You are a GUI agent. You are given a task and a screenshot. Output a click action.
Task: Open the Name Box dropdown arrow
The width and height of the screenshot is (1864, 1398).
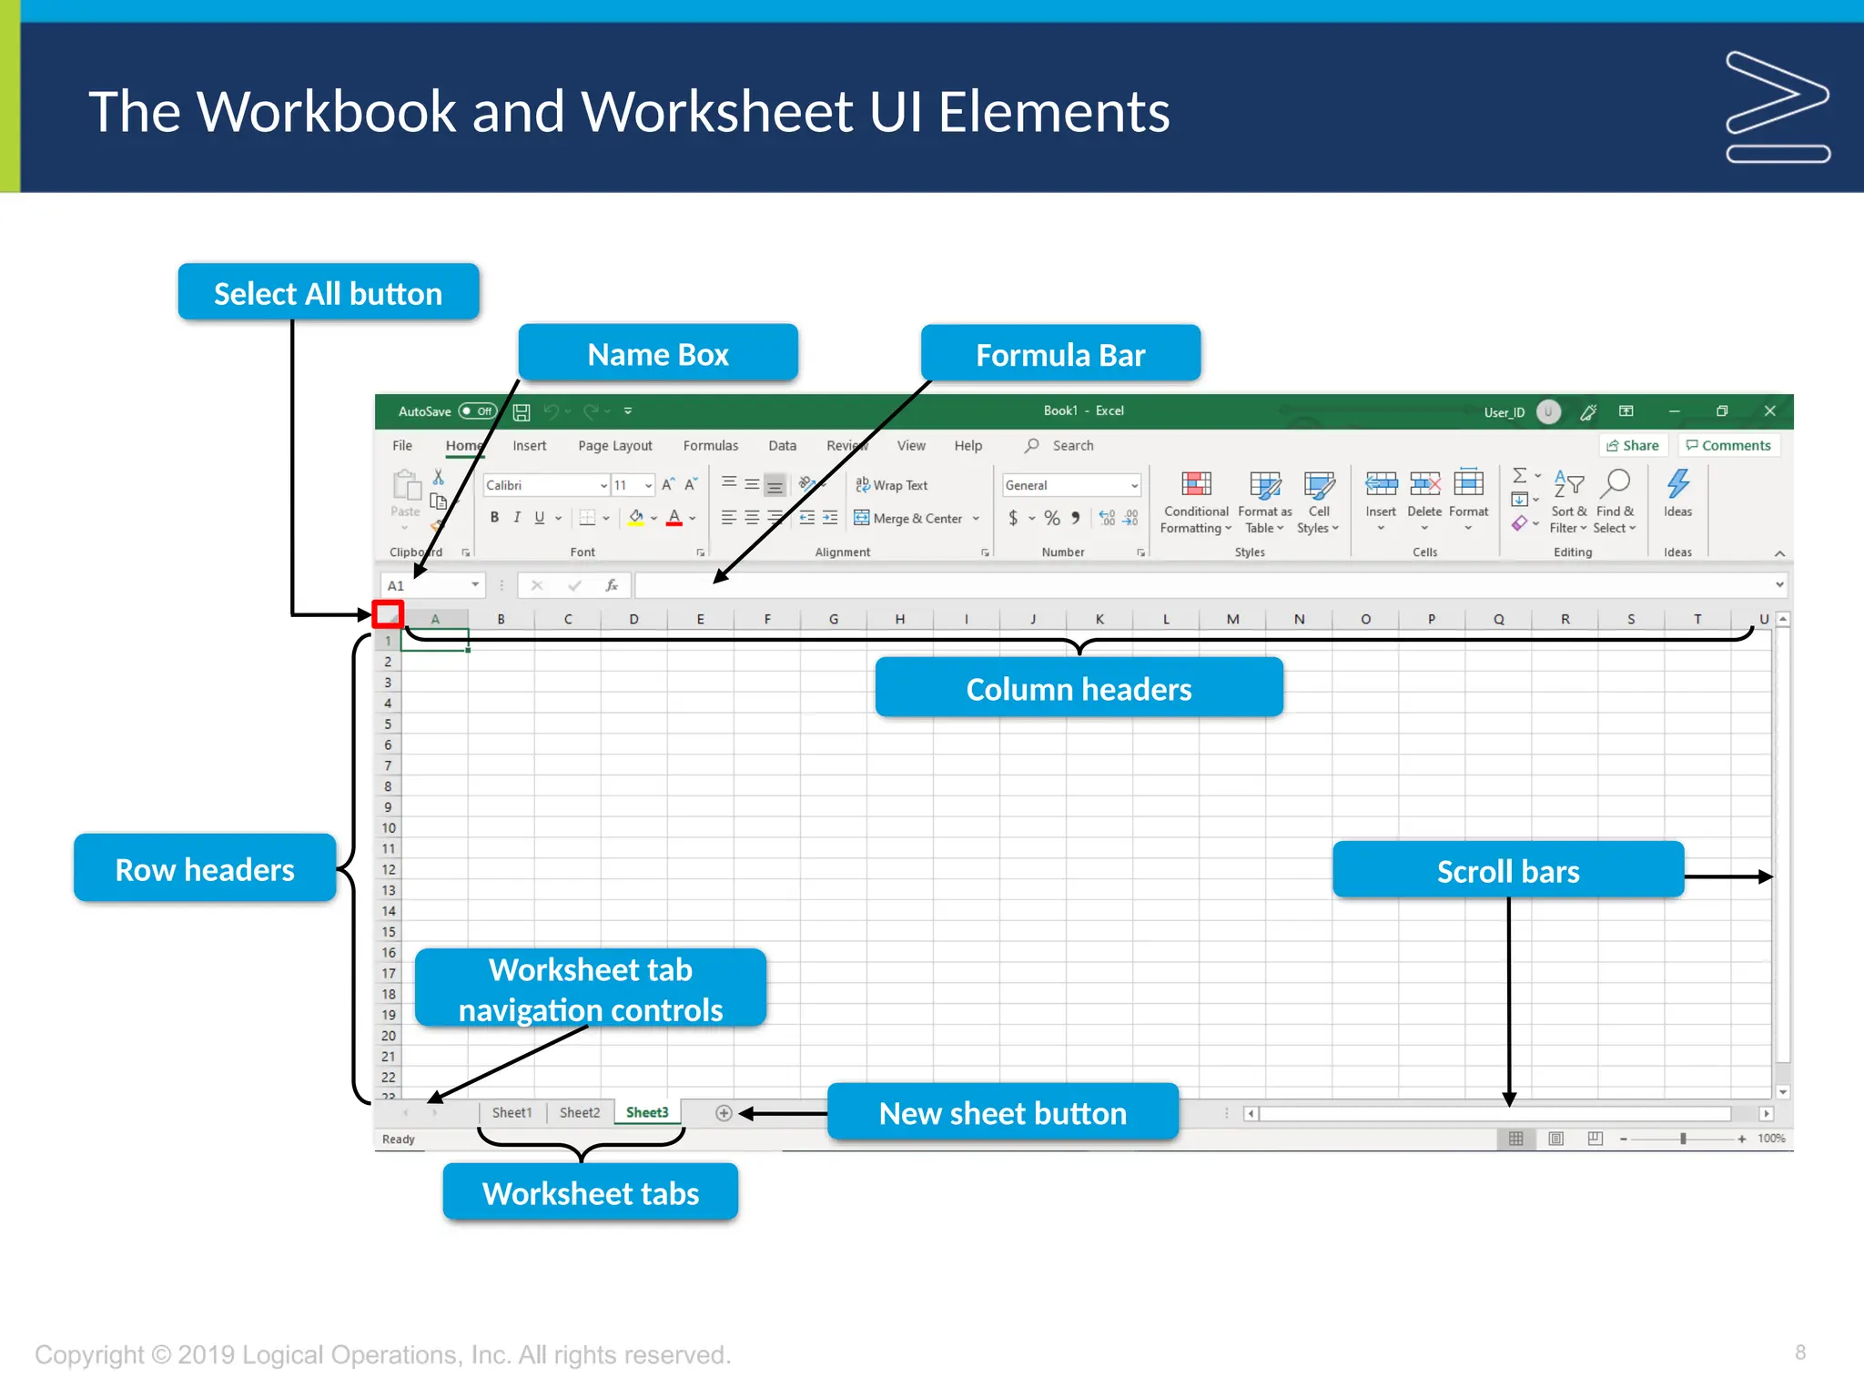click(475, 584)
